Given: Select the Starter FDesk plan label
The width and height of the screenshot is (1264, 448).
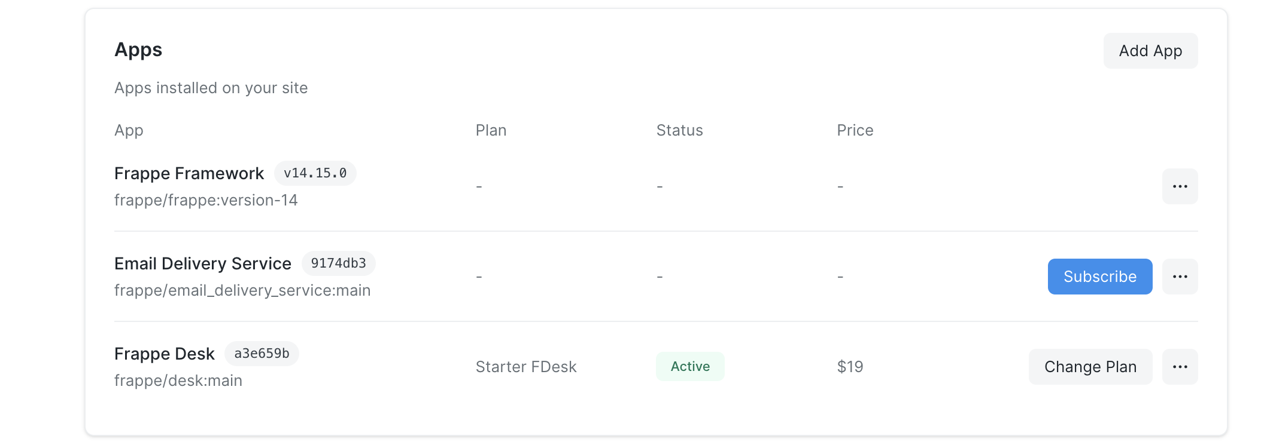Looking at the screenshot, I should click(526, 366).
